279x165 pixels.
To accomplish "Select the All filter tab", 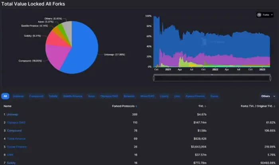I will 5,96.
